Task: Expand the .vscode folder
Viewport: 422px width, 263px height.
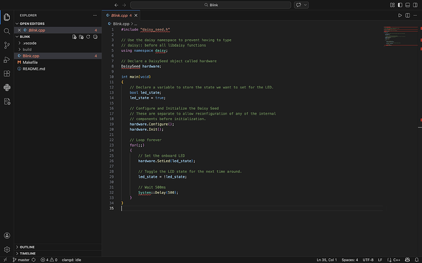Action: (x=31, y=43)
